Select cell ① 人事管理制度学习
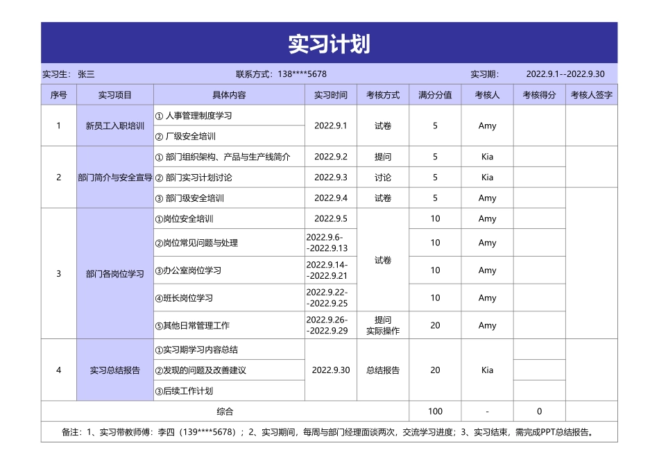This screenshot has width=659, height=466. [x=229, y=116]
